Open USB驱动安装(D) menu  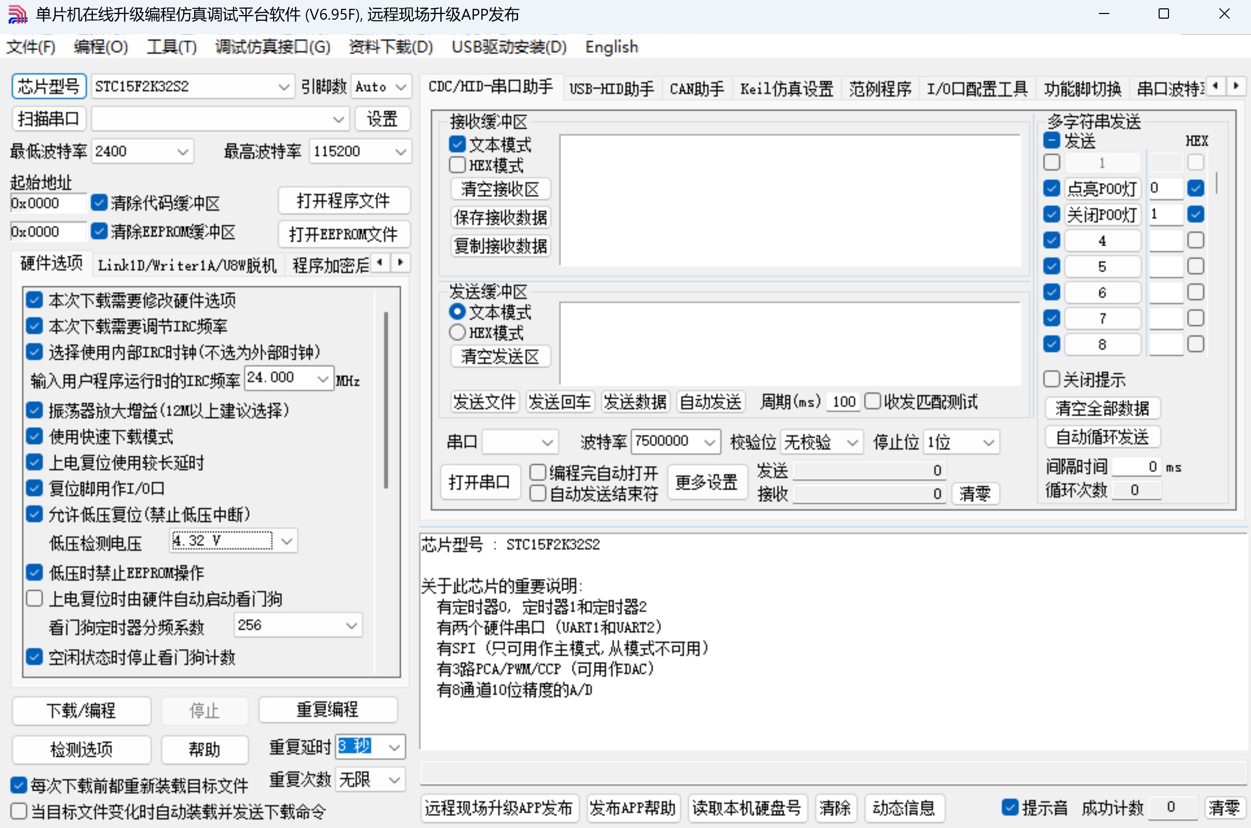(x=509, y=47)
